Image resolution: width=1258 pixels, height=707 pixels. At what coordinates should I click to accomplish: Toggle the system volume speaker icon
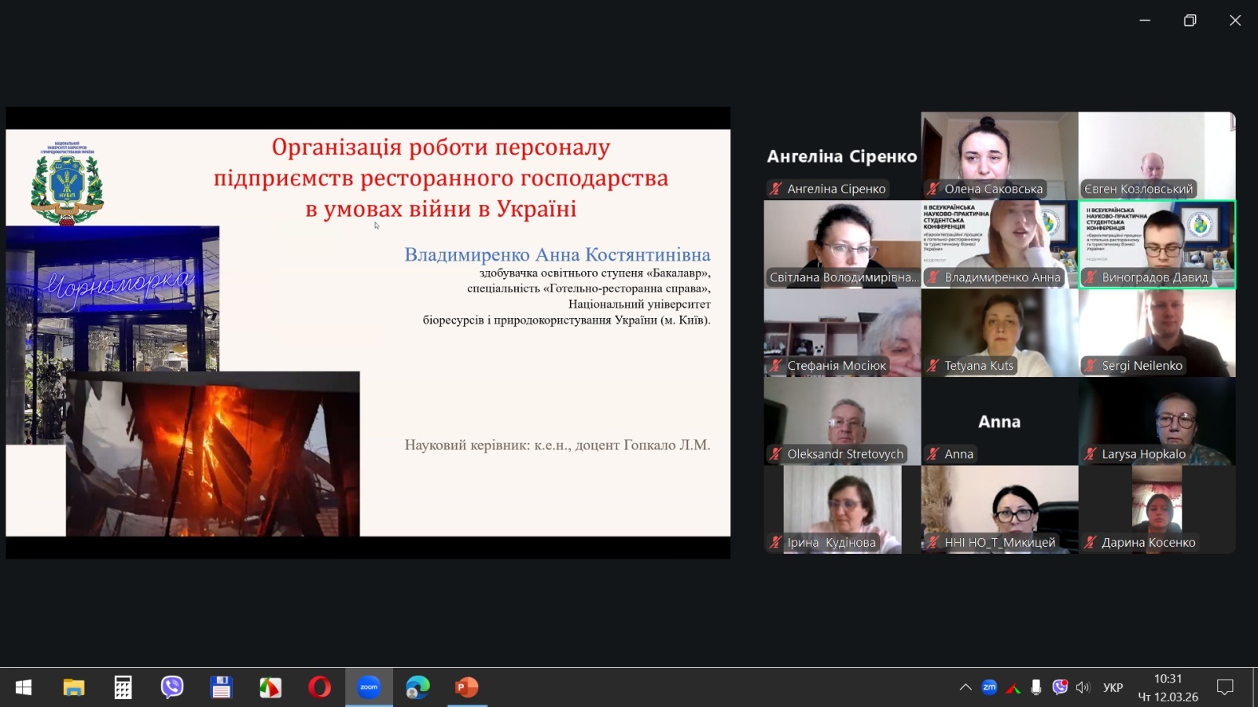tap(1083, 687)
